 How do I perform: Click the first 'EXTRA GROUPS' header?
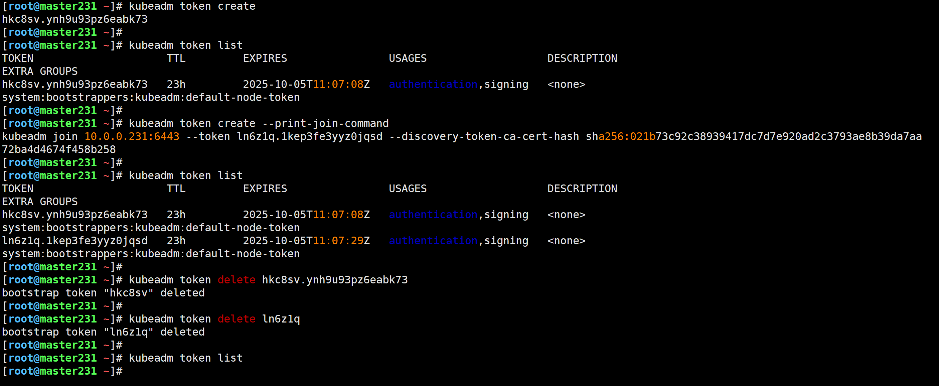click(40, 72)
